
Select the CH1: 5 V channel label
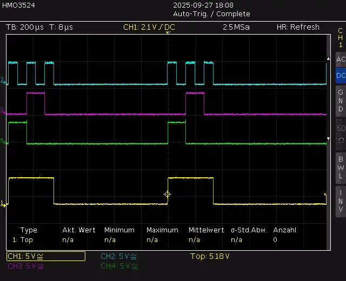pos(46,256)
